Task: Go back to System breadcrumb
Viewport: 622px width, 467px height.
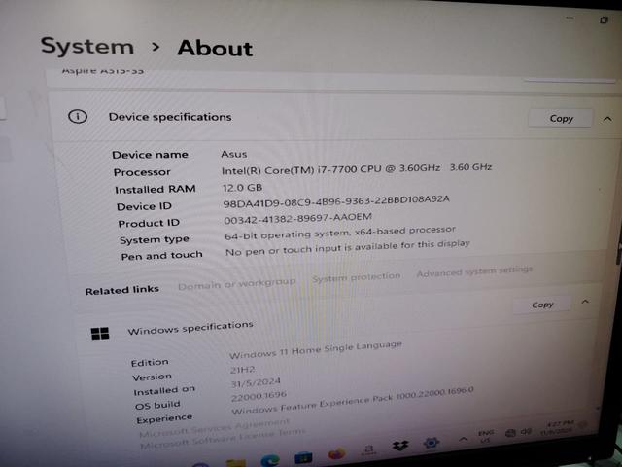Action: pos(87,46)
